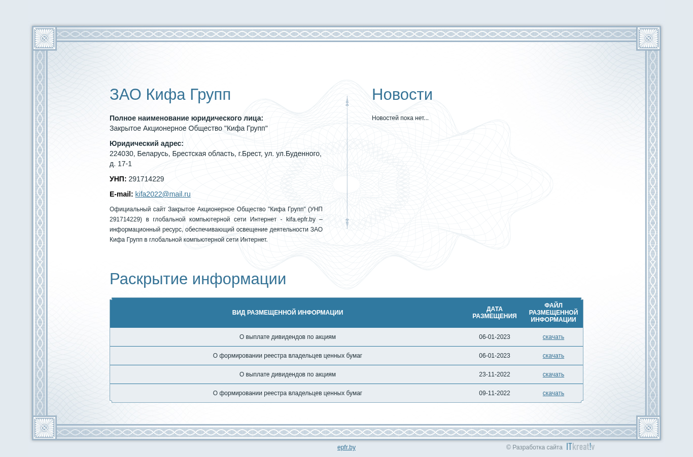Download the 09-11-2022 registry formation file
The width and height of the screenshot is (693, 457).
pos(553,393)
